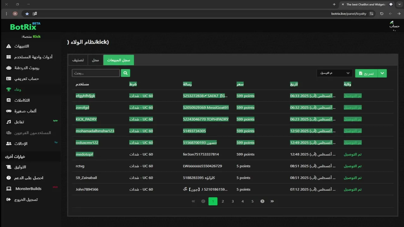Click username ooluxcmv122

(87, 143)
